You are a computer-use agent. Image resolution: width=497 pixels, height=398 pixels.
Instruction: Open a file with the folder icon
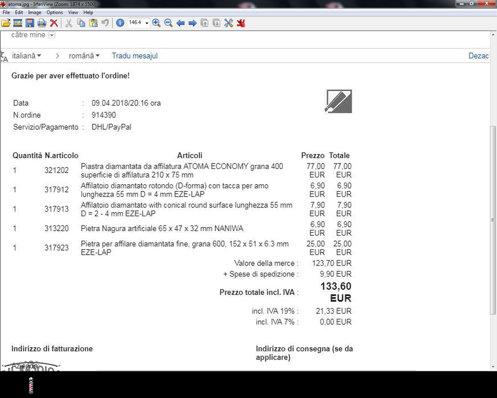pos(6,23)
